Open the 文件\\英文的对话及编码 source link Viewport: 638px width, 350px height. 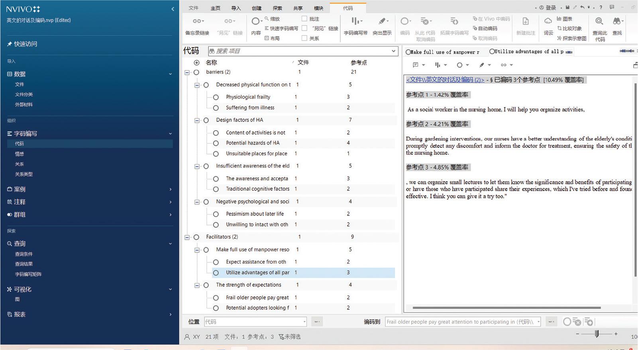445,80
